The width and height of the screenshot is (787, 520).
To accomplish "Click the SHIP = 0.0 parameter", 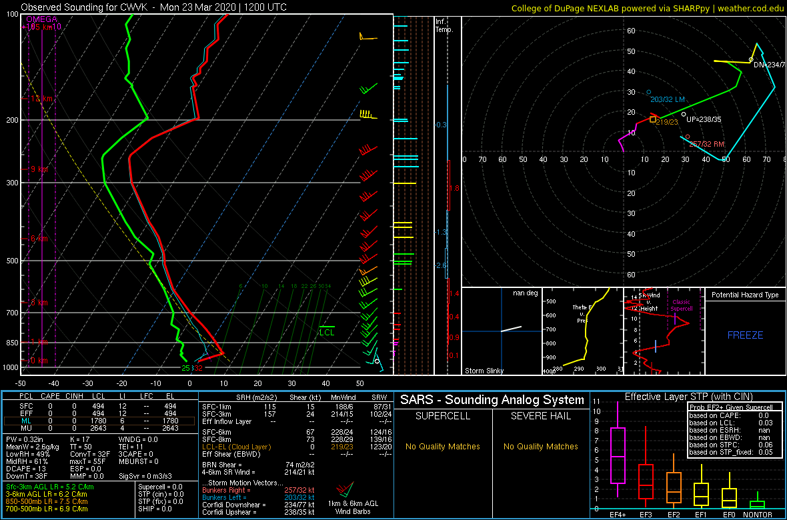I will (155, 509).
